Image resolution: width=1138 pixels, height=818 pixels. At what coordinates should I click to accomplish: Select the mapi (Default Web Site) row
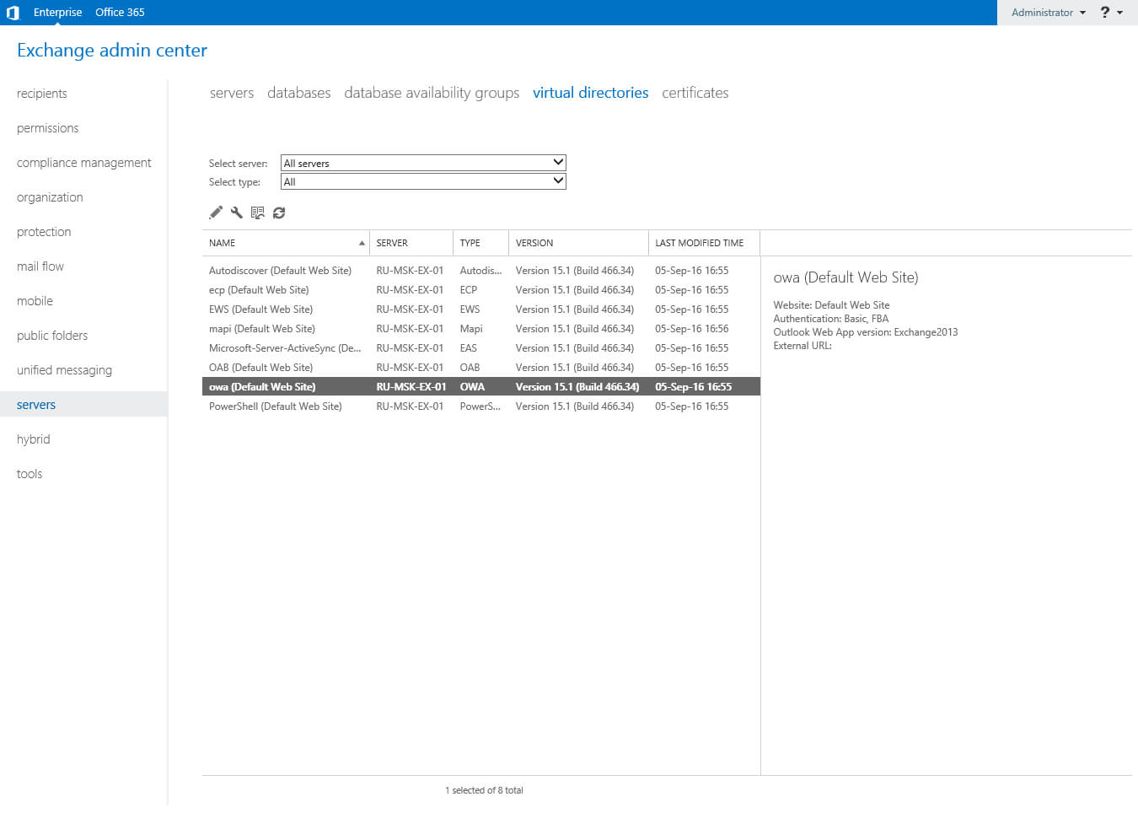481,329
